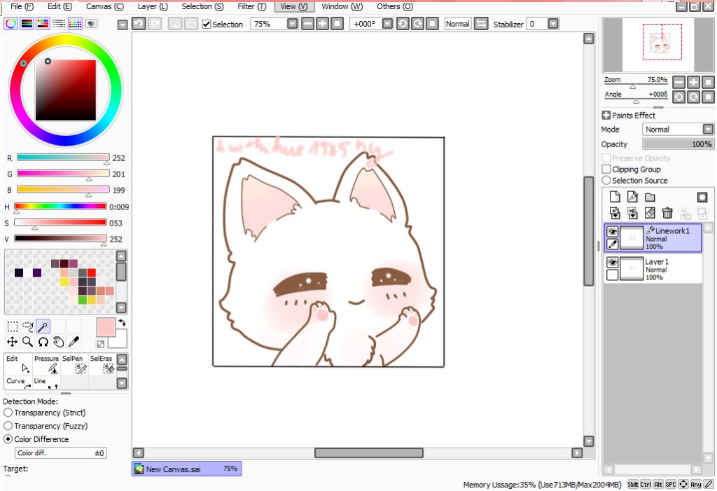The height and width of the screenshot is (491, 717).
Task: Toggle the HSV slider panel icon
Action: [43, 24]
